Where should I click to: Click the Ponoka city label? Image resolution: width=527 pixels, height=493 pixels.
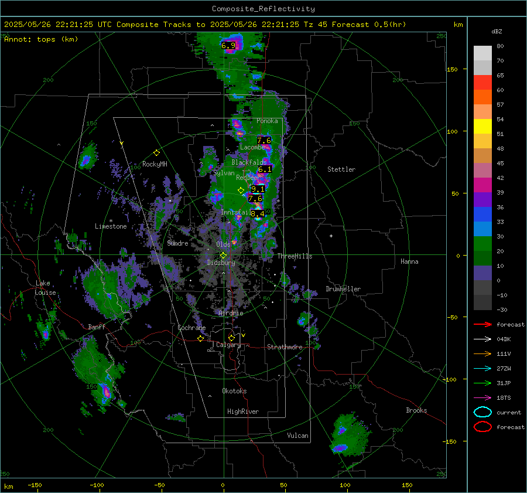pyautogui.click(x=267, y=121)
